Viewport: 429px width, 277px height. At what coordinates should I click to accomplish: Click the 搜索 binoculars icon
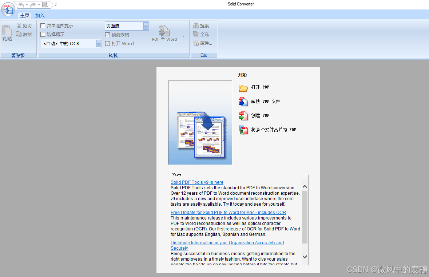tap(196, 25)
